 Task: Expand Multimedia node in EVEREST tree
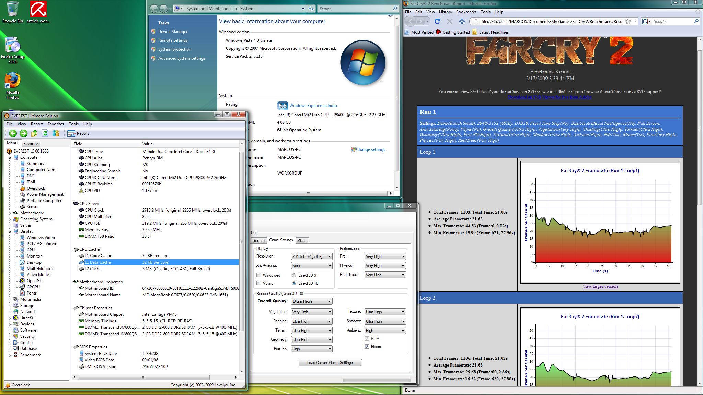pos(10,299)
